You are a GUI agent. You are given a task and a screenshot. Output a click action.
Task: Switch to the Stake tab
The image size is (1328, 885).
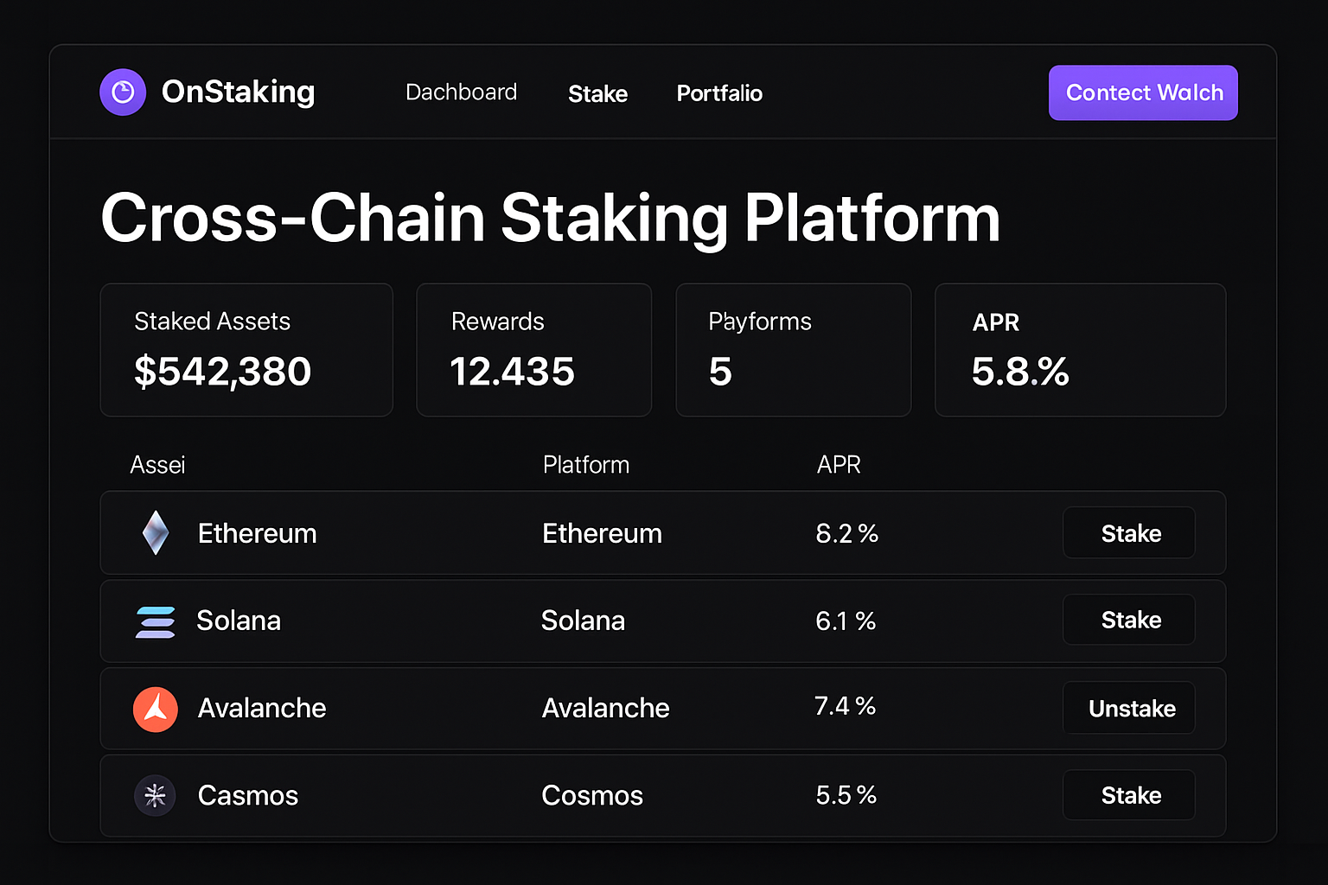pos(597,93)
